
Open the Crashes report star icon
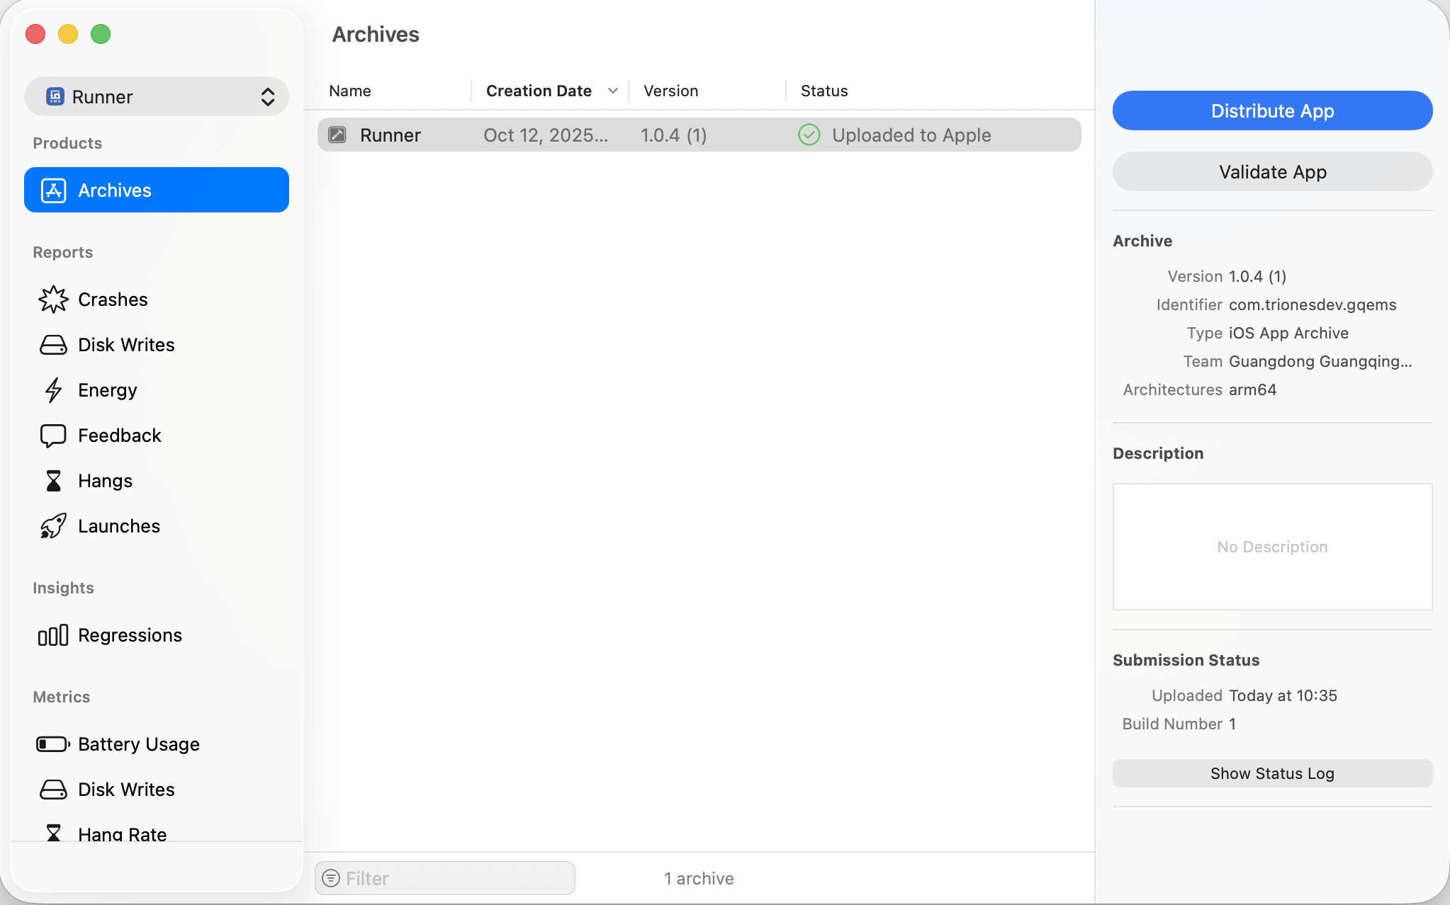point(53,300)
